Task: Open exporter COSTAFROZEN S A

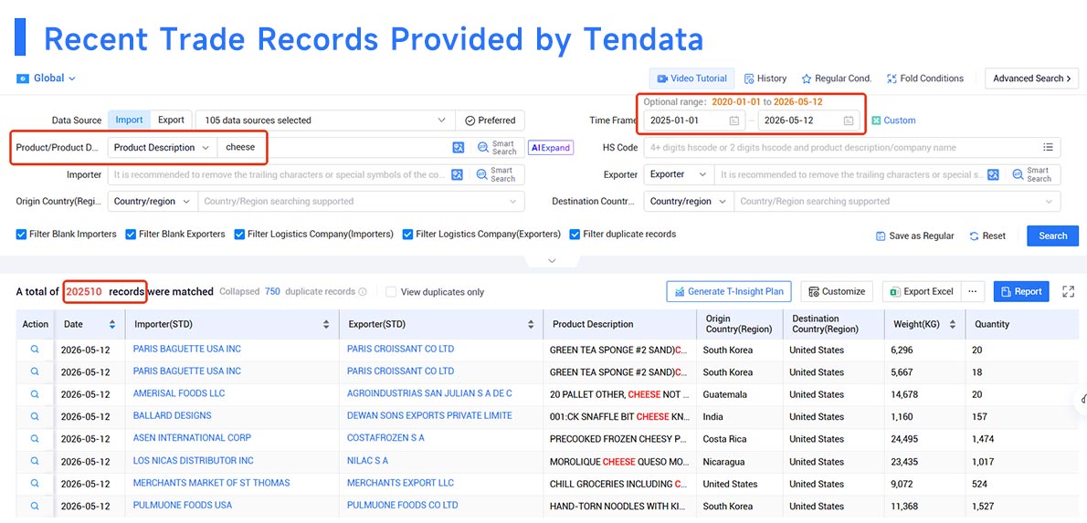Action: [x=385, y=438]
